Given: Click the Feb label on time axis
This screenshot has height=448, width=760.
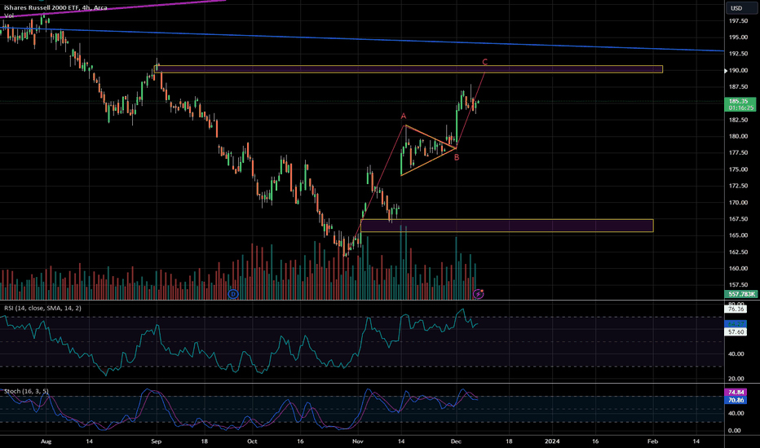Looking at the screenshot, I should (x=653, y=441).
